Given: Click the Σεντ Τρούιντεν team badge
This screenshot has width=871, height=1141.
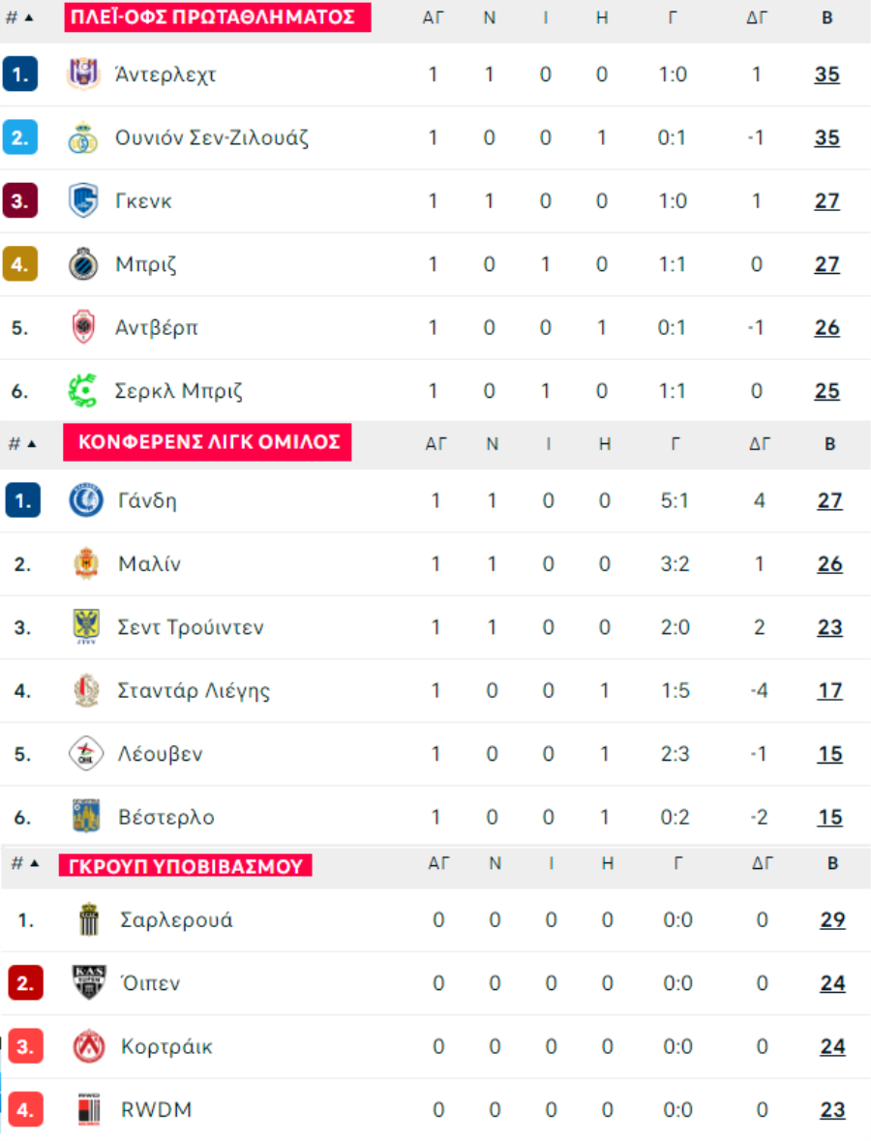Looking at the screenshot, I should click(x=86, y=627).
